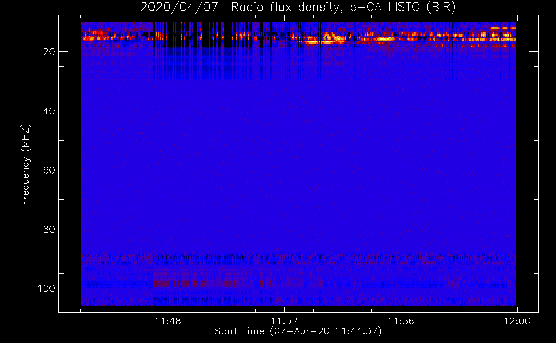Click the 100 MHz frequency tick label
This screenshot has width=556, height=343.
coord(46,288)
